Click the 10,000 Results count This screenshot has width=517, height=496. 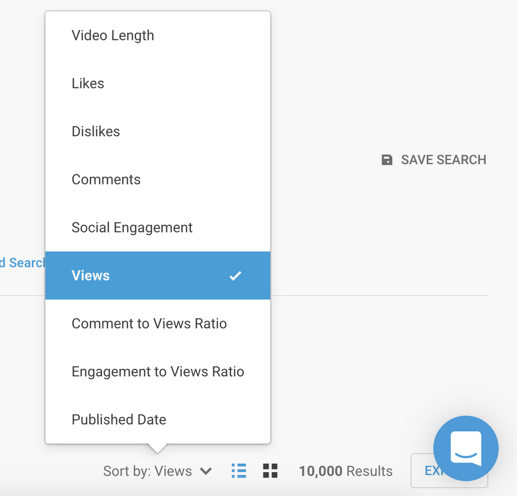(345, 471)
